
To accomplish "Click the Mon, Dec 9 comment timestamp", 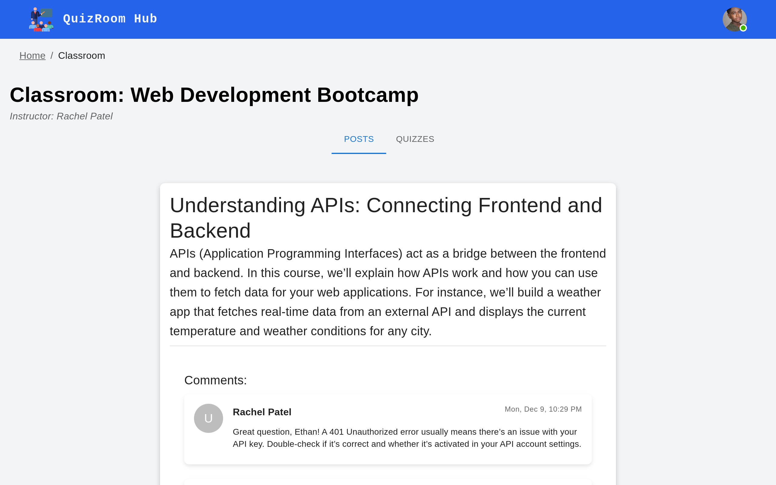I will 543,409.
